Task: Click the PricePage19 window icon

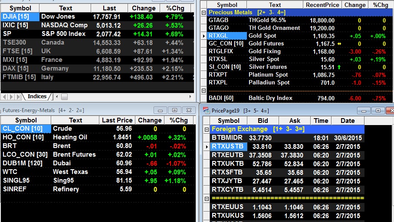Action: click(x=206, y=110)
